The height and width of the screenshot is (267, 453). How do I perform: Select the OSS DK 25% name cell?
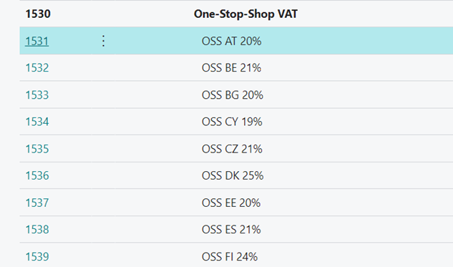[233, 175]
